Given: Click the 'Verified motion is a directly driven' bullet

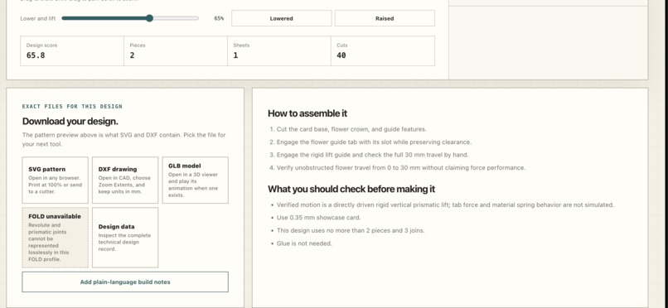Looking at the screenshot, I should (x=445, y=205).
